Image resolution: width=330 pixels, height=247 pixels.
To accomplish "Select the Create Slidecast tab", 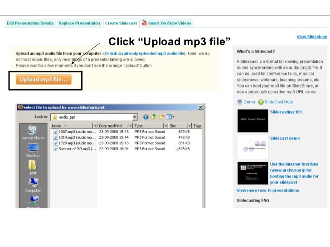I will (121, 23).
